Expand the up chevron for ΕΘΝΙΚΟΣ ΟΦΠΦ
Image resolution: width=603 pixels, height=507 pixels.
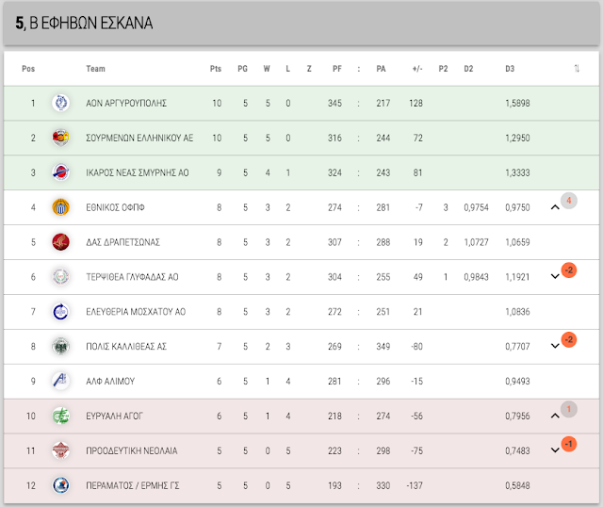pos(555,207)
